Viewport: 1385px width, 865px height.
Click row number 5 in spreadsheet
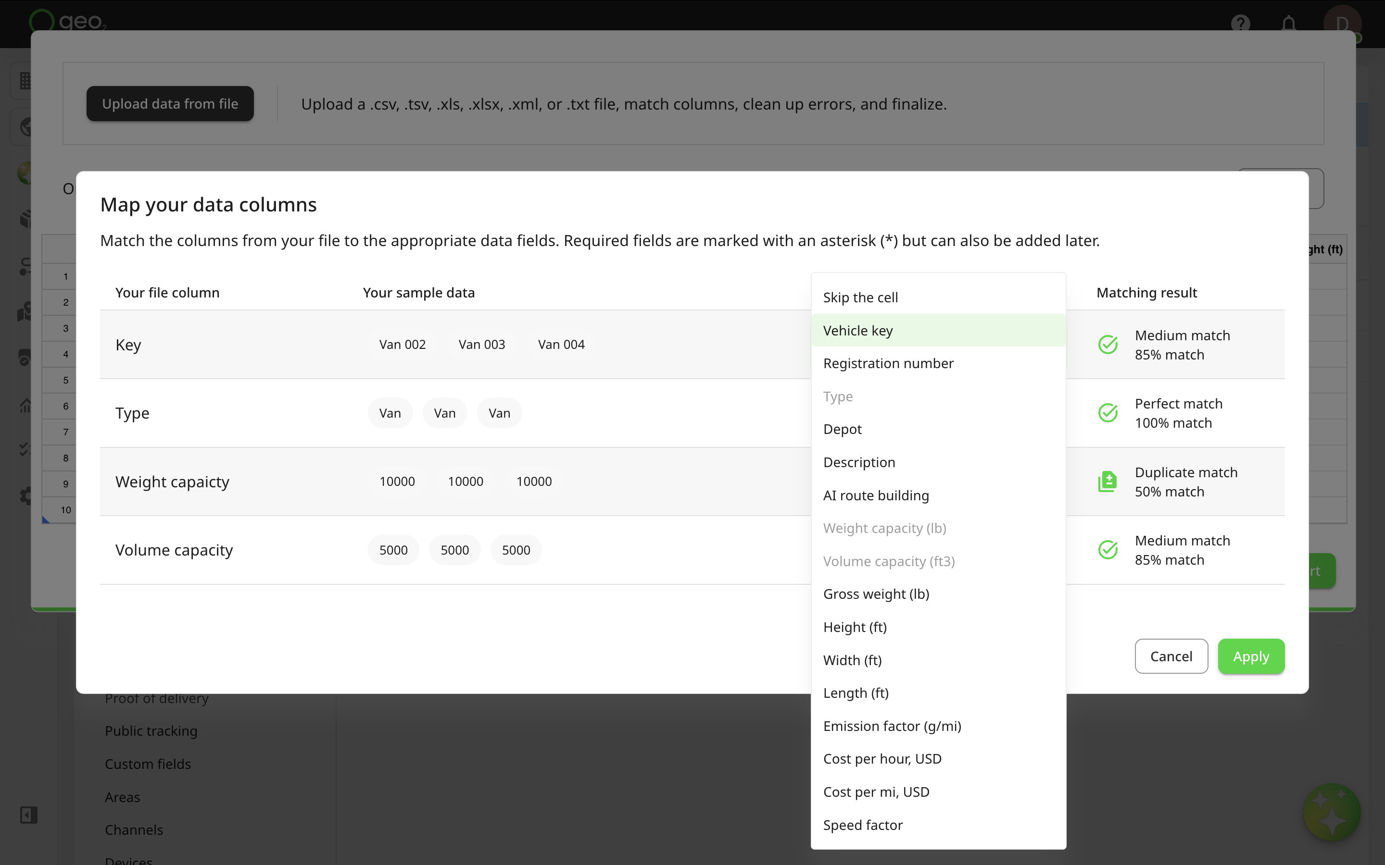66,380
